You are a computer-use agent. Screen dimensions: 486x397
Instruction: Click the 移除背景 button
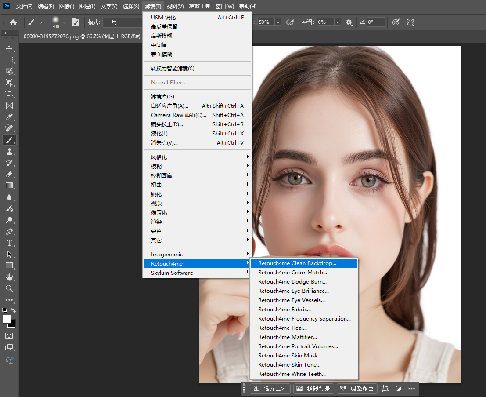(x=313, y=389)
